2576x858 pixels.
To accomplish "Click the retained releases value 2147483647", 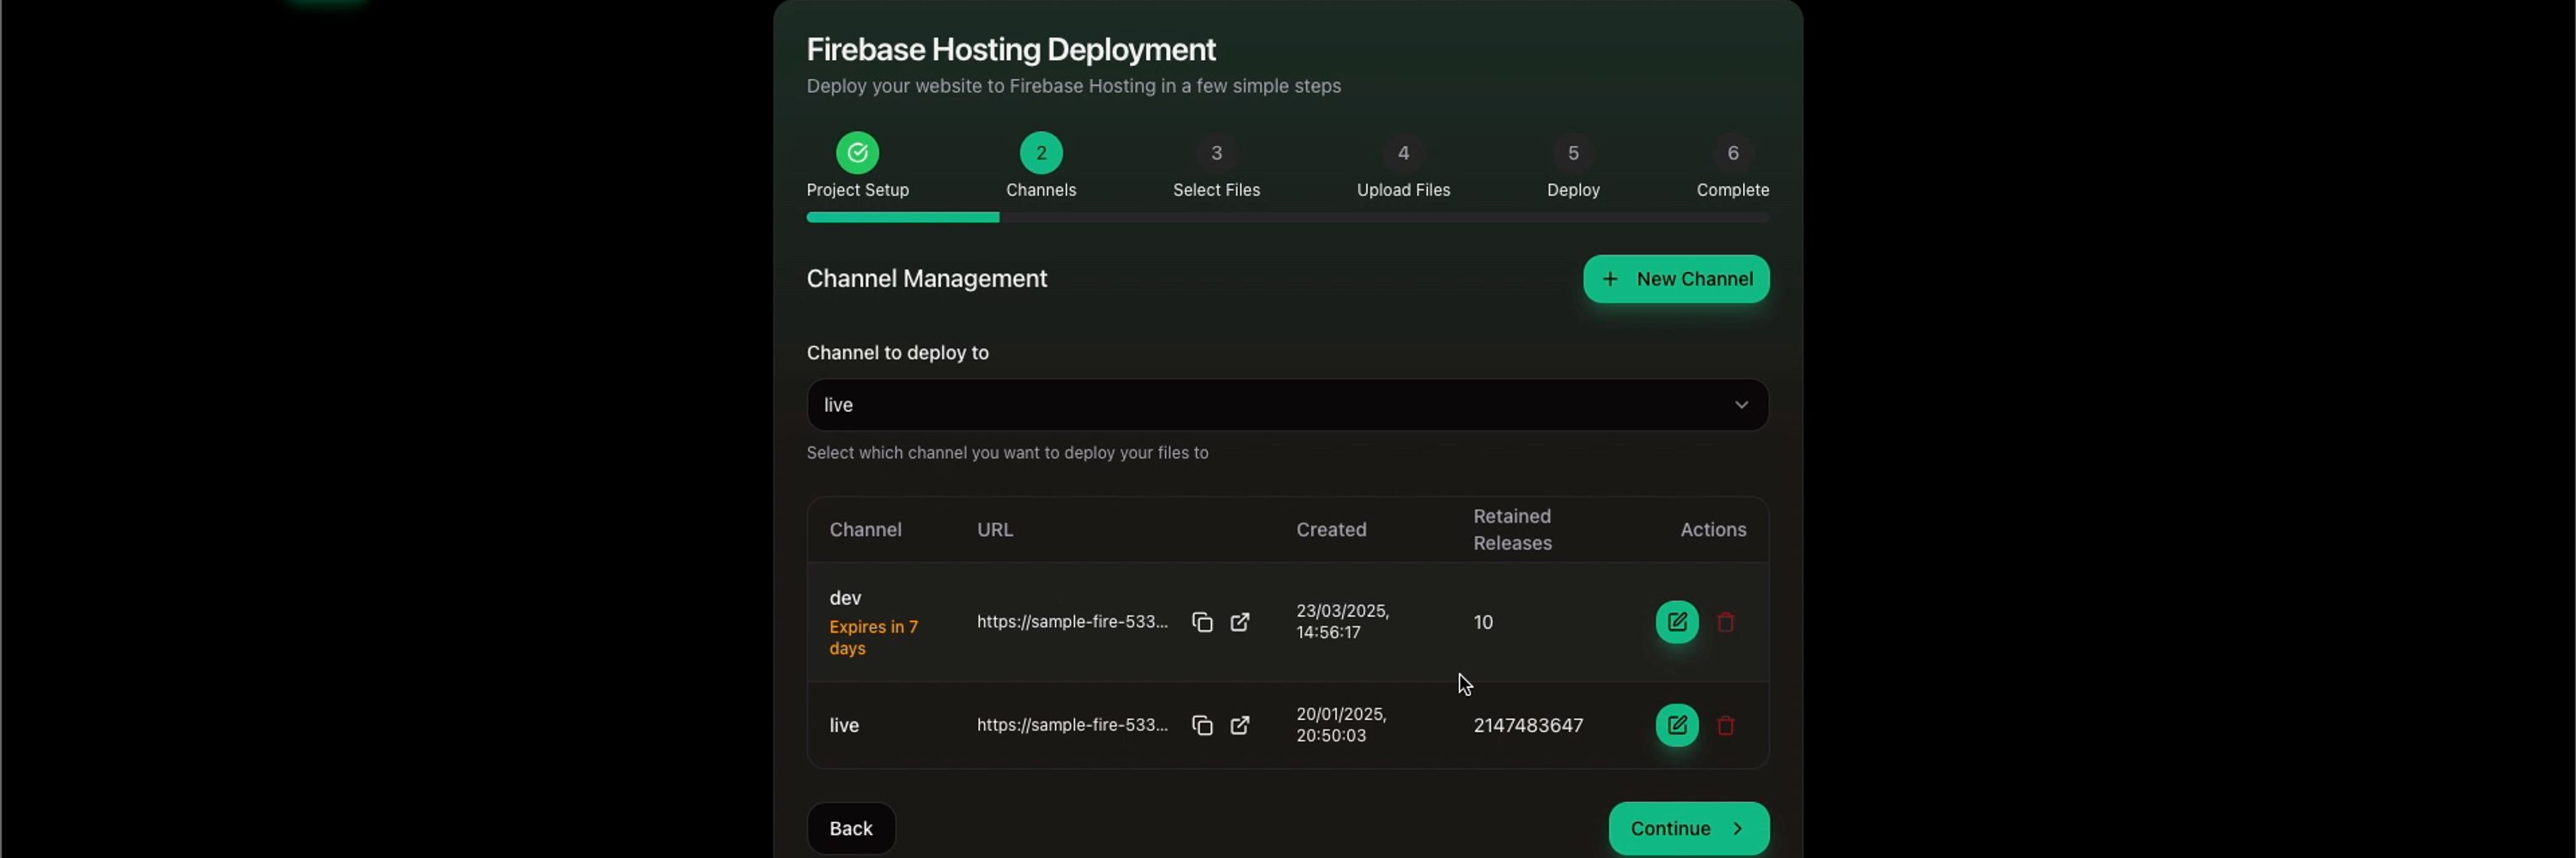I will point(1528,725).
